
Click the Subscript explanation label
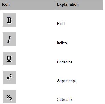point(65,99)
